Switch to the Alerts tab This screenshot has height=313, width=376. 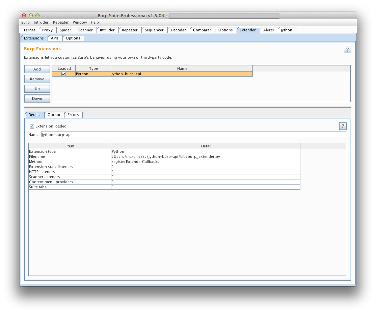coord(268,30)
